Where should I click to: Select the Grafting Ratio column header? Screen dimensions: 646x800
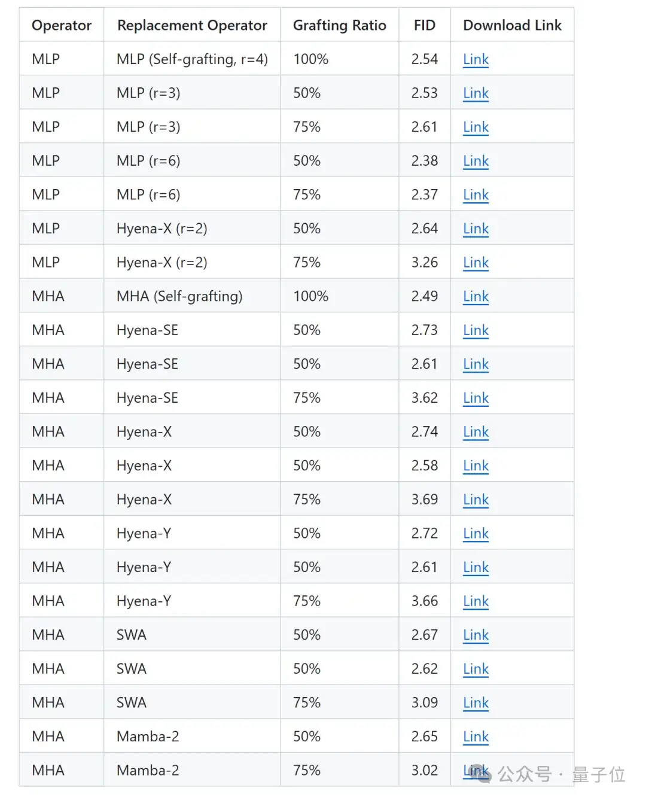[x=339, y=25]
